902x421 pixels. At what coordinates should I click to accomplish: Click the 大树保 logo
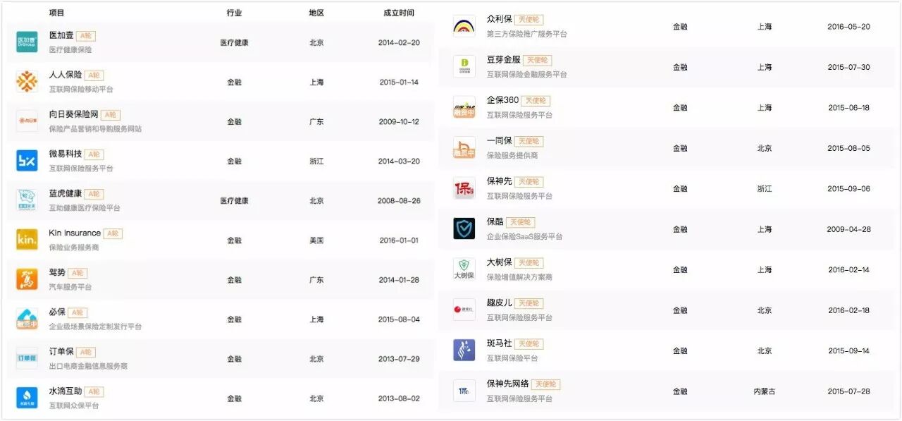point(464,269)
